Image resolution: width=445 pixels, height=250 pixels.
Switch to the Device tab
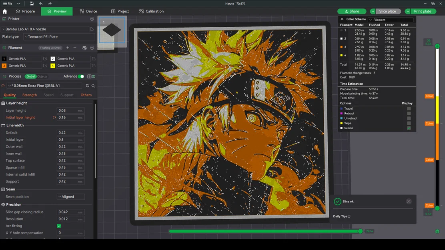pos(88,11)
